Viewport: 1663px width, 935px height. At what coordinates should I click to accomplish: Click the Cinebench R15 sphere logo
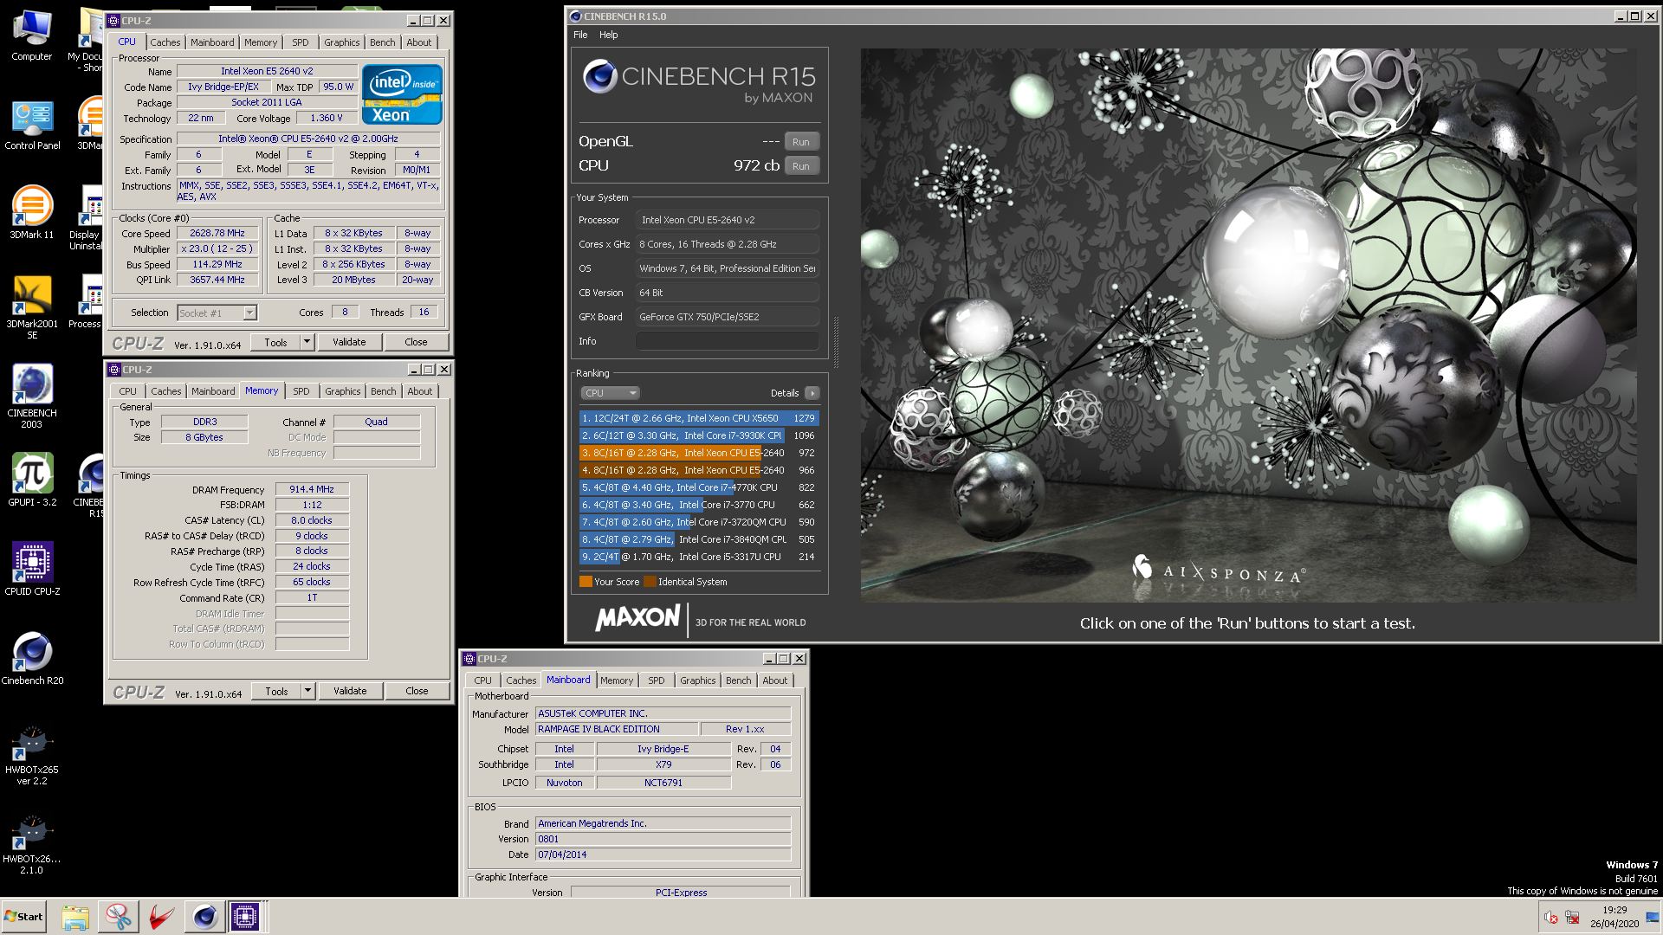pyautogui.click(x=600, y=76)
